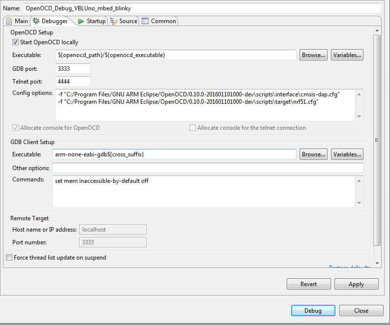The width and height of the screenshot is (390, 325).
Task: Click the GDB port field
Action: click(73, 69)
